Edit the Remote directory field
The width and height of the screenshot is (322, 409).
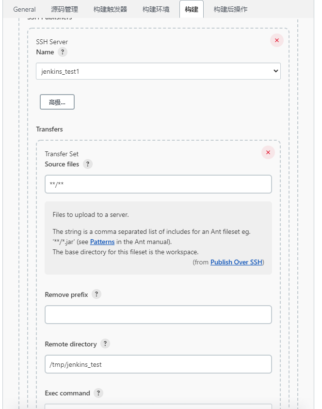tap(158, 364)
